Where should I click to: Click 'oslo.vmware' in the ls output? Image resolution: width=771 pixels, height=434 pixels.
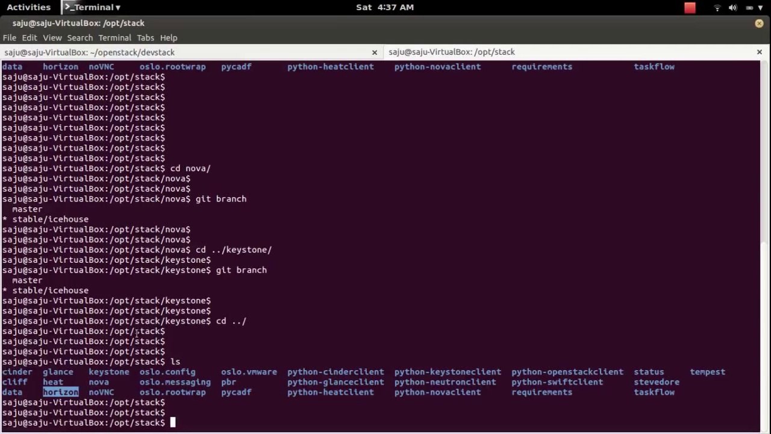coord(249,372)
